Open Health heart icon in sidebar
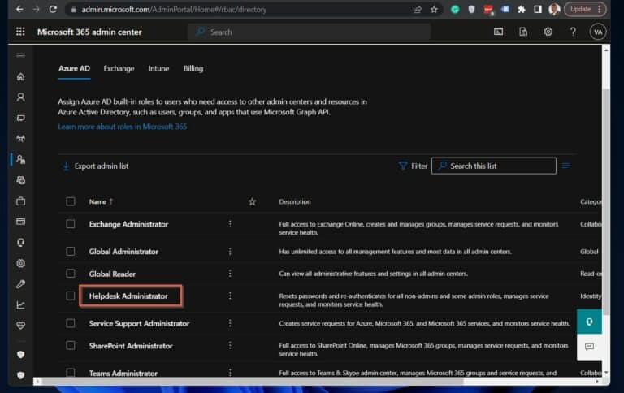The height and width of the screenshot is (393, 624). tap(20, 326)
